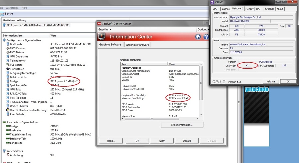Click the Catalyst monitor info icon

pyautogui.click(x=102, y=37)
